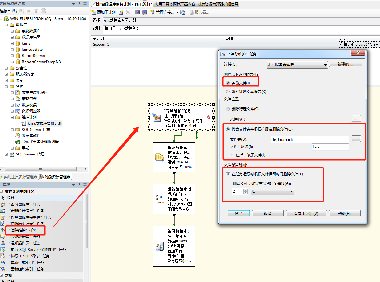Viewport: 380px width, 282px height.
Task: Select the "重新生成索引" task in toolbox
Action: 26,262
